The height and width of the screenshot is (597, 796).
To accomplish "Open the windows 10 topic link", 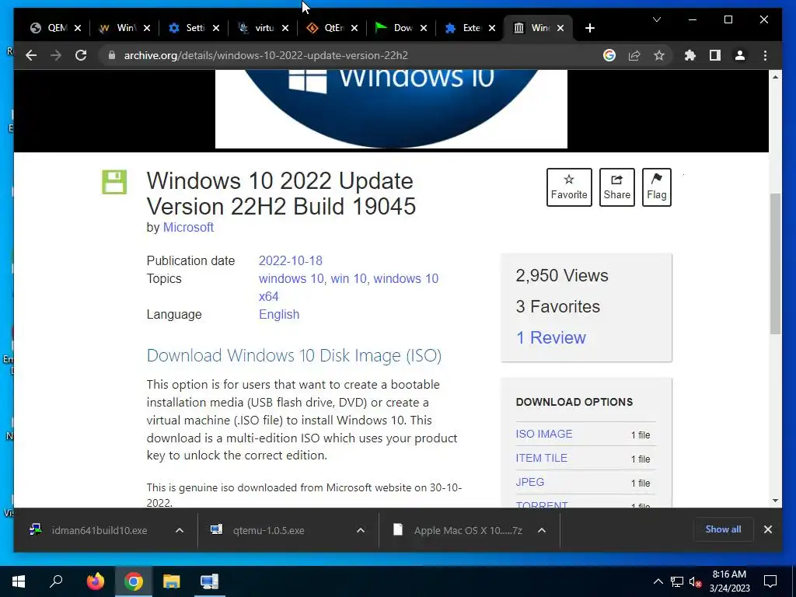I will [291, 278].
